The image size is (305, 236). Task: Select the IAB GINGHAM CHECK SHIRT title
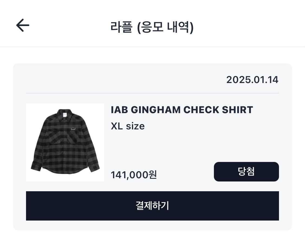pyautogui.click(x=182, y=110)
